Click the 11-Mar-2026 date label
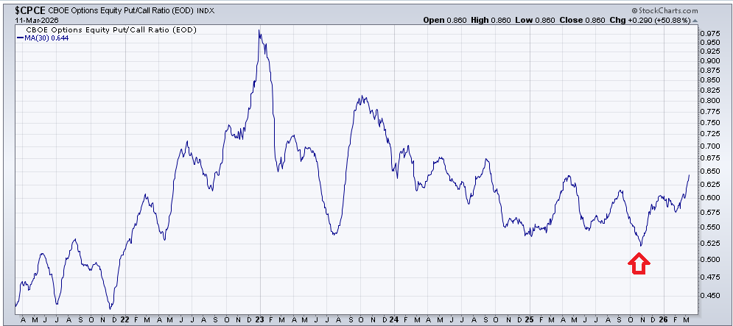The height and width of the screenshot is (326, 733). pos(27,20)
